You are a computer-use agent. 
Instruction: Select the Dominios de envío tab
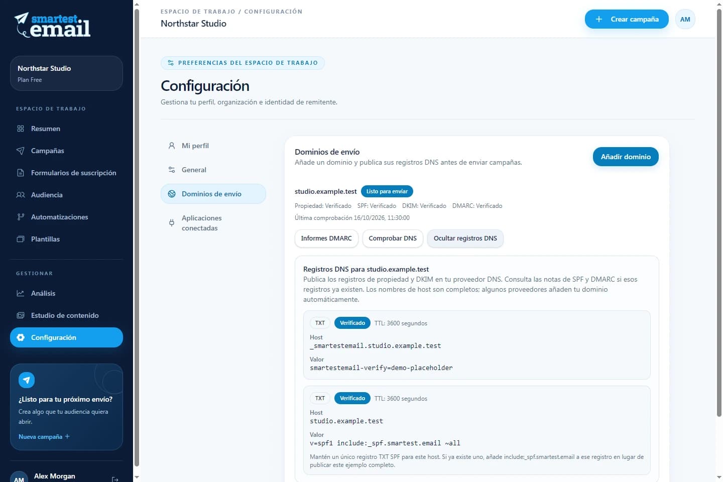click(213, 194)
